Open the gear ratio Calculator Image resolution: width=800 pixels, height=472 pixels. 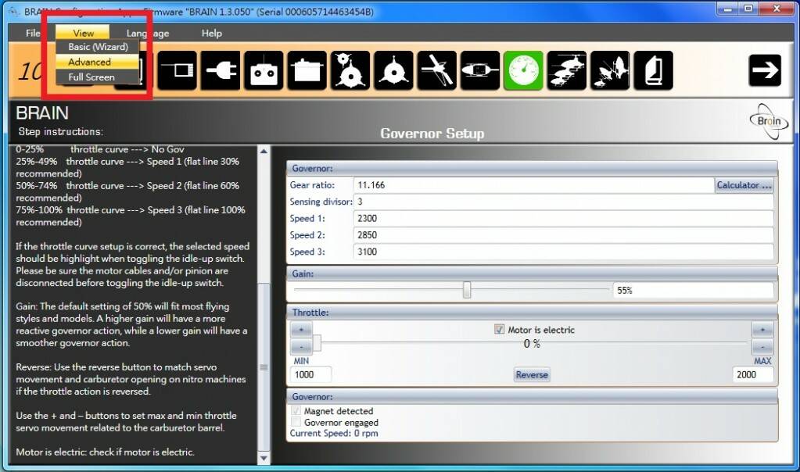point(744,185)
